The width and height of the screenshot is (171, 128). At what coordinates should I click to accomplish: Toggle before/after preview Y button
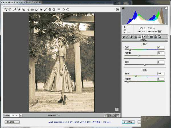click(x=105, y=115)
